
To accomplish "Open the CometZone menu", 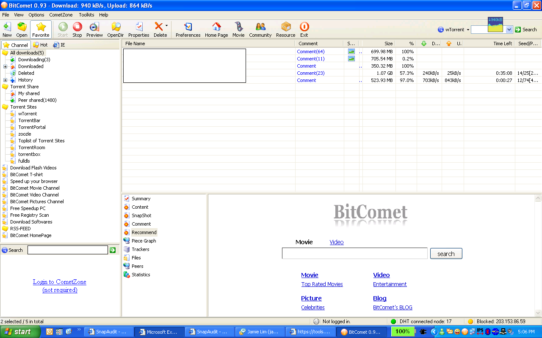I will (61, 15).
